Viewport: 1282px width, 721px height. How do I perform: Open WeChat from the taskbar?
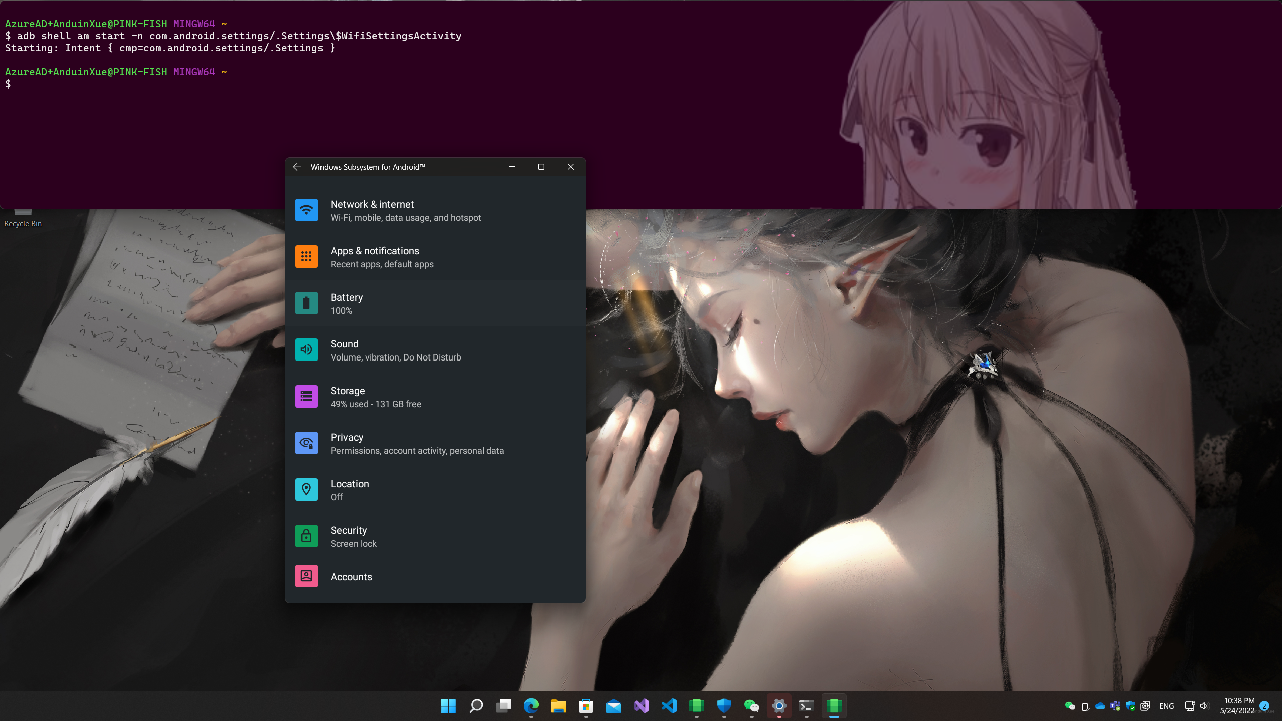pos(751,706)
